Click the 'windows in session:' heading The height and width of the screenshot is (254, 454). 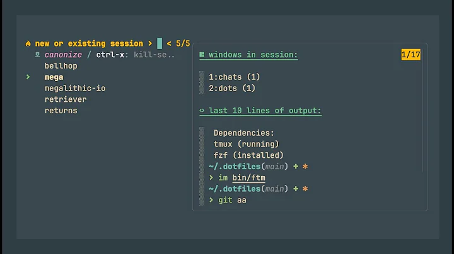[253, 55]
